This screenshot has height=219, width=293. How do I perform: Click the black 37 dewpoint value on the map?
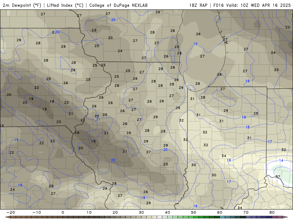click(x=278, y=177)
